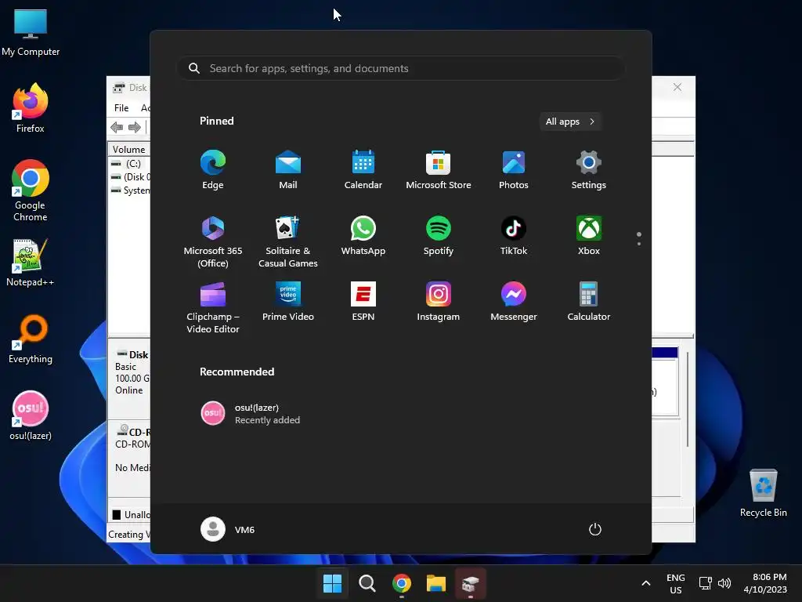Open Instagram
This screenshot has height=602, width=802.
click(439, 302)
